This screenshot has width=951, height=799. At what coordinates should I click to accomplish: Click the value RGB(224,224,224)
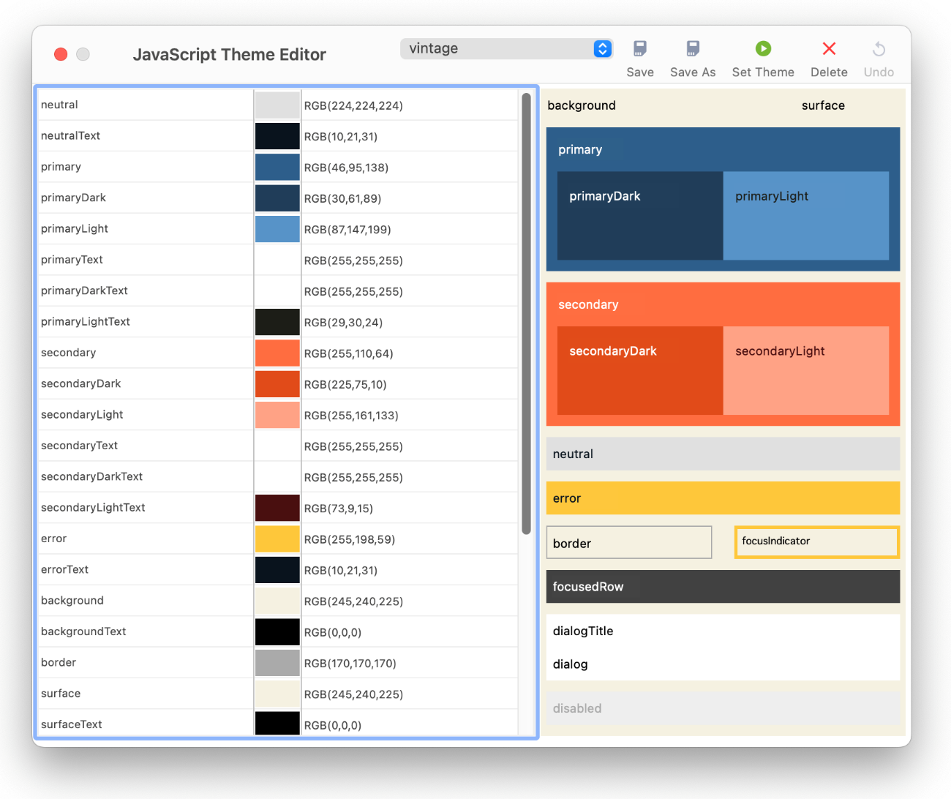[x=353, y=105]
